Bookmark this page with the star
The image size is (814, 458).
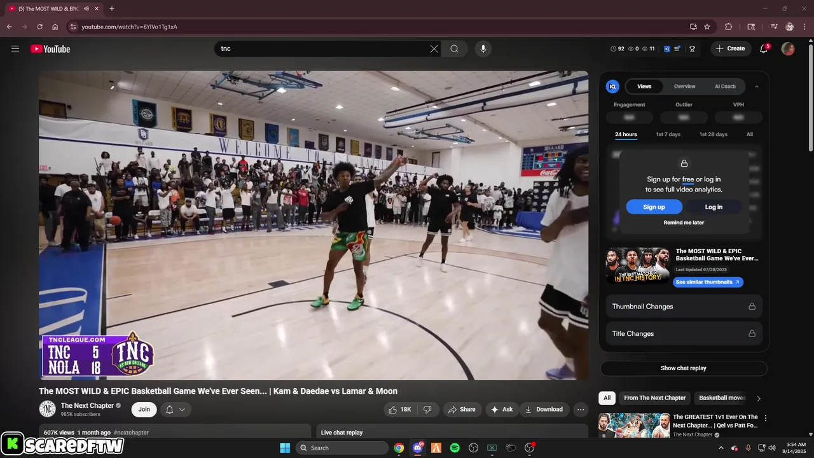(707, 27)
